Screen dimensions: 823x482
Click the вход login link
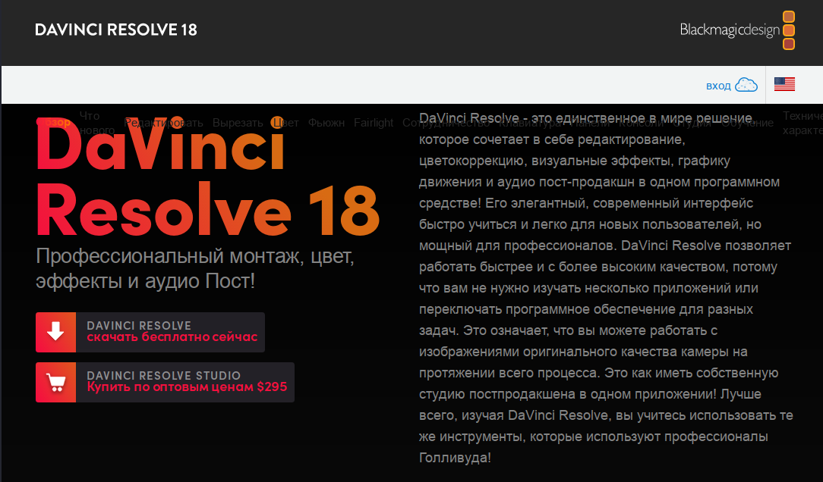[x=718, y=86]
